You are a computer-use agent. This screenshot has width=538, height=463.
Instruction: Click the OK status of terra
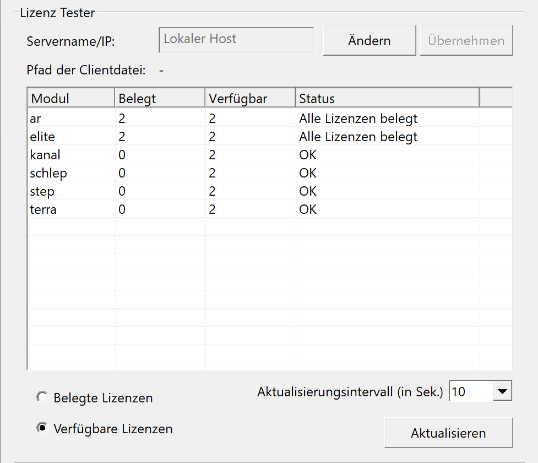coord(308,209)
